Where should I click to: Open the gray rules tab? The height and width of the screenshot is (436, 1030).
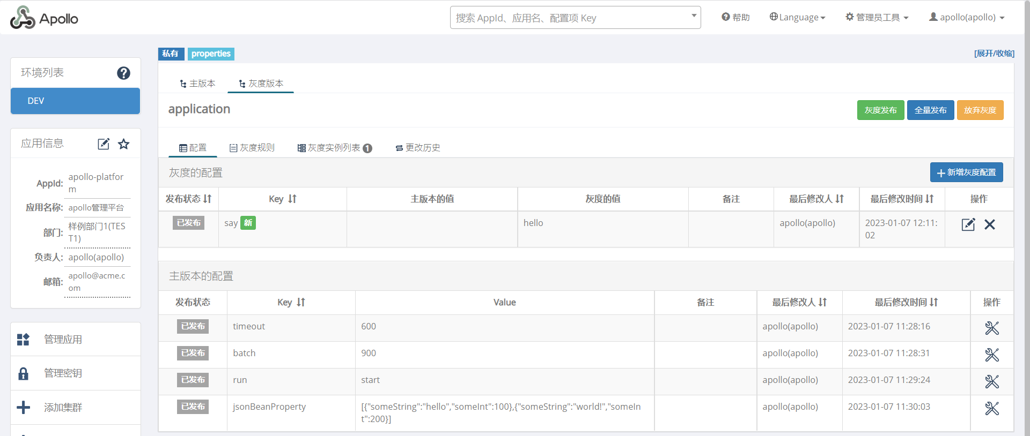point(252,148)
